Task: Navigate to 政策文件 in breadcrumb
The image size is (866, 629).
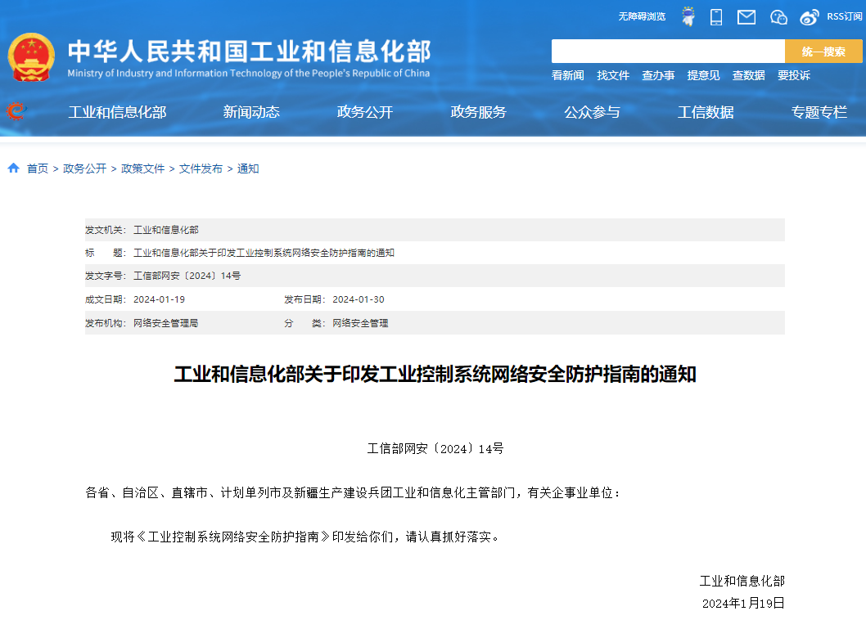Action: click(143, 168)
